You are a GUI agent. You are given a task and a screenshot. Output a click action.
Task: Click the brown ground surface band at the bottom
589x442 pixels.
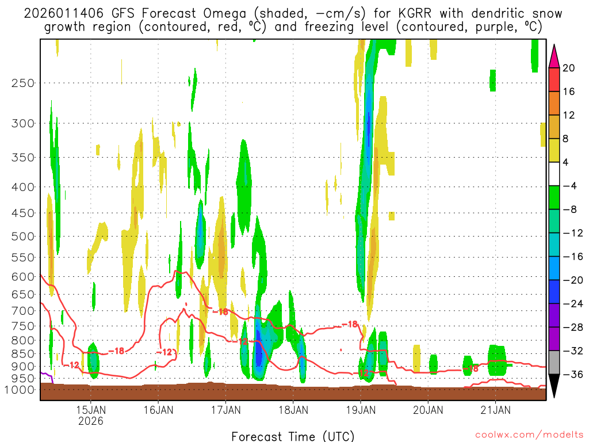pos(293,393)
